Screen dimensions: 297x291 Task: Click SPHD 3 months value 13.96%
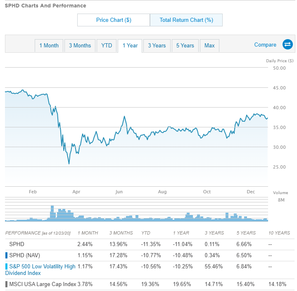point(118,244)
